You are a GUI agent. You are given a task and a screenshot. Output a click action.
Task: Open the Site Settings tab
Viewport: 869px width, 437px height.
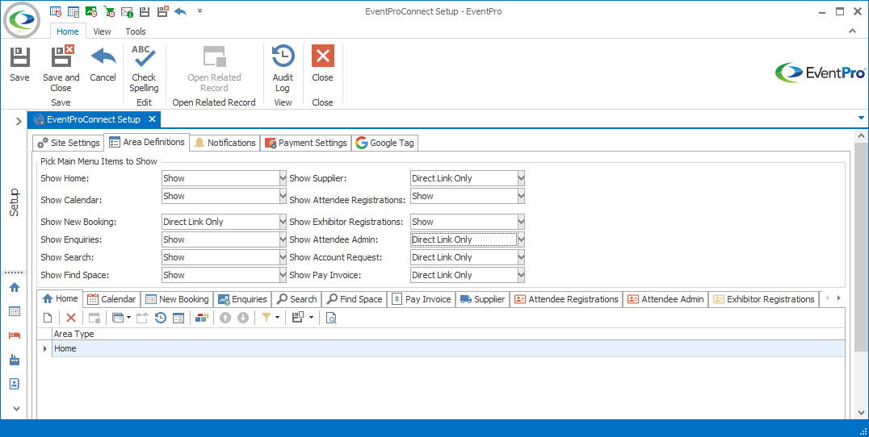pos(68,143)
